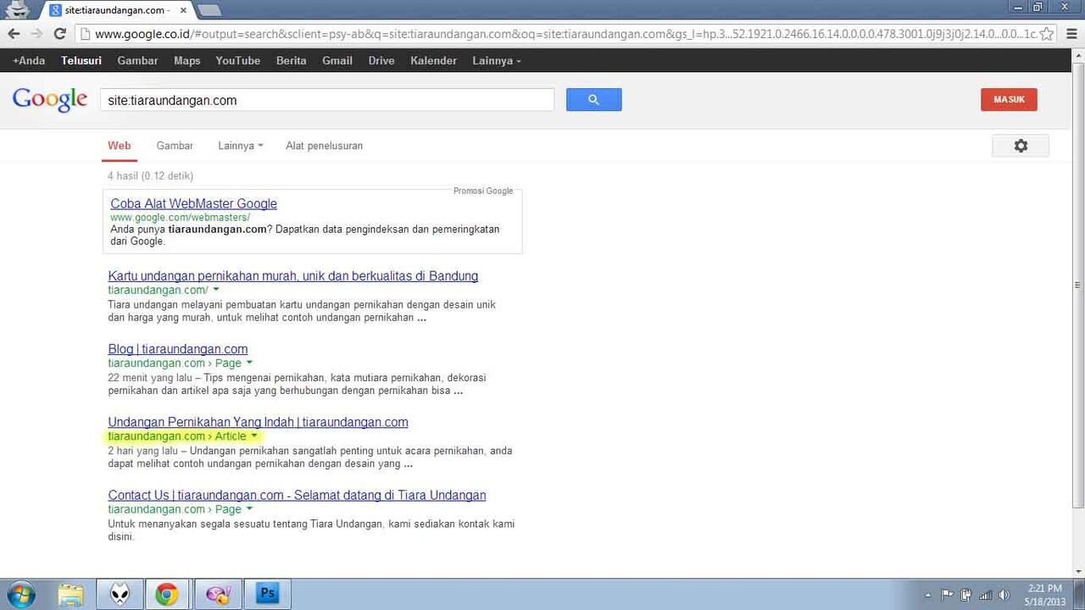The width and height of the screenshot is (1085, 610).
Task: Open Berita in the top bar
Action: click(x=292, y=61)
